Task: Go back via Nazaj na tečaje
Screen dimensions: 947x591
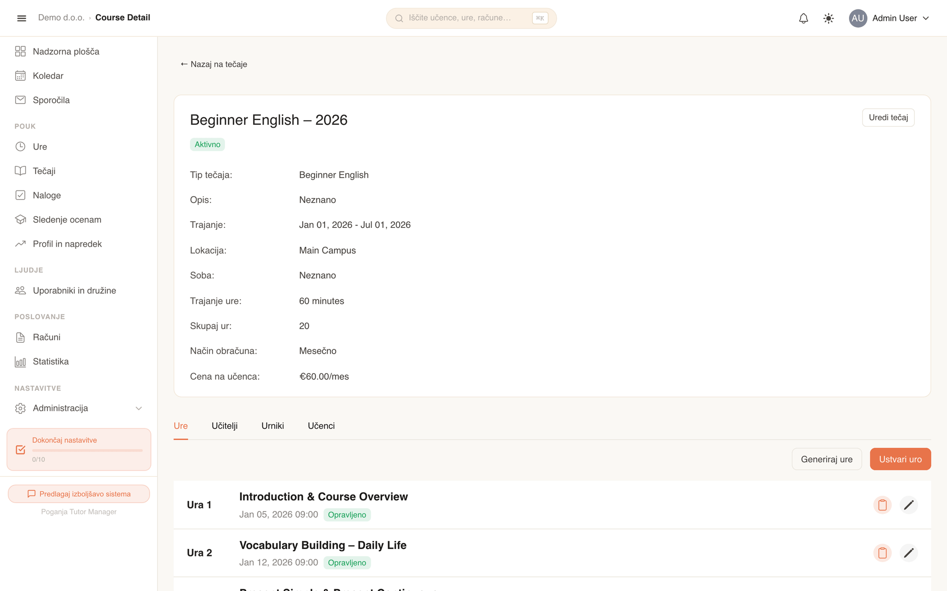Action: 214,64
